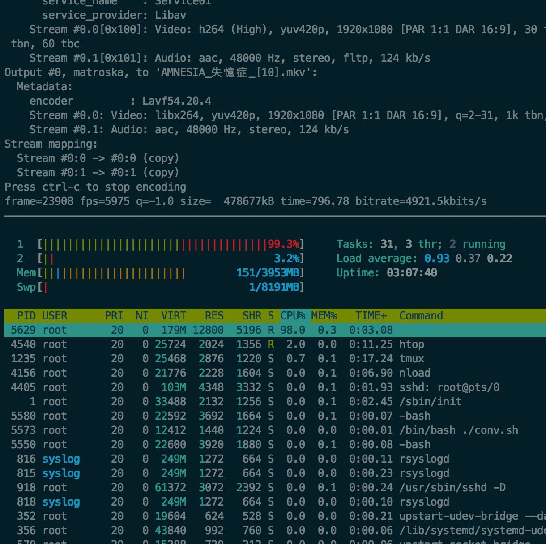Sort by the SHR column header

point(252,316)
